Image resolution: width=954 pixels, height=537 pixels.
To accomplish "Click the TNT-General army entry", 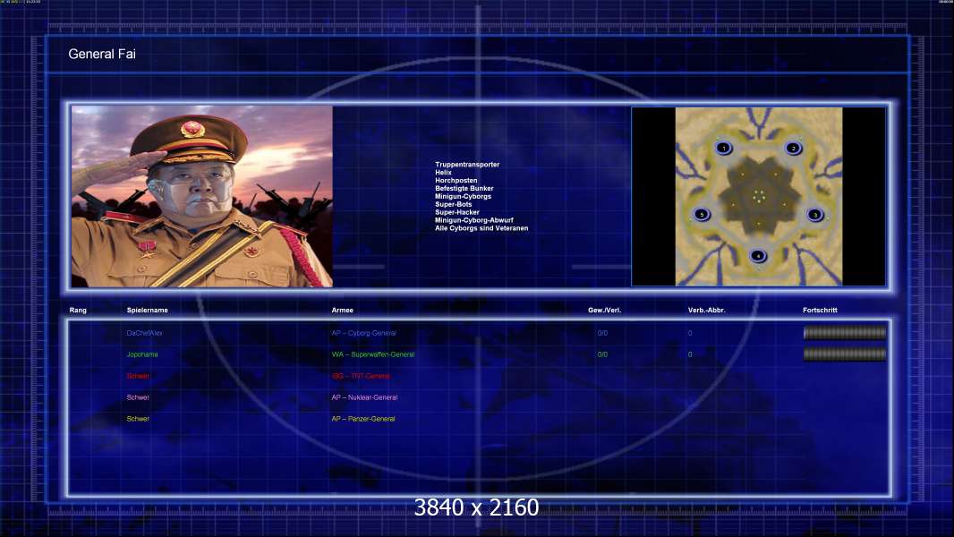I will [362, 376].
